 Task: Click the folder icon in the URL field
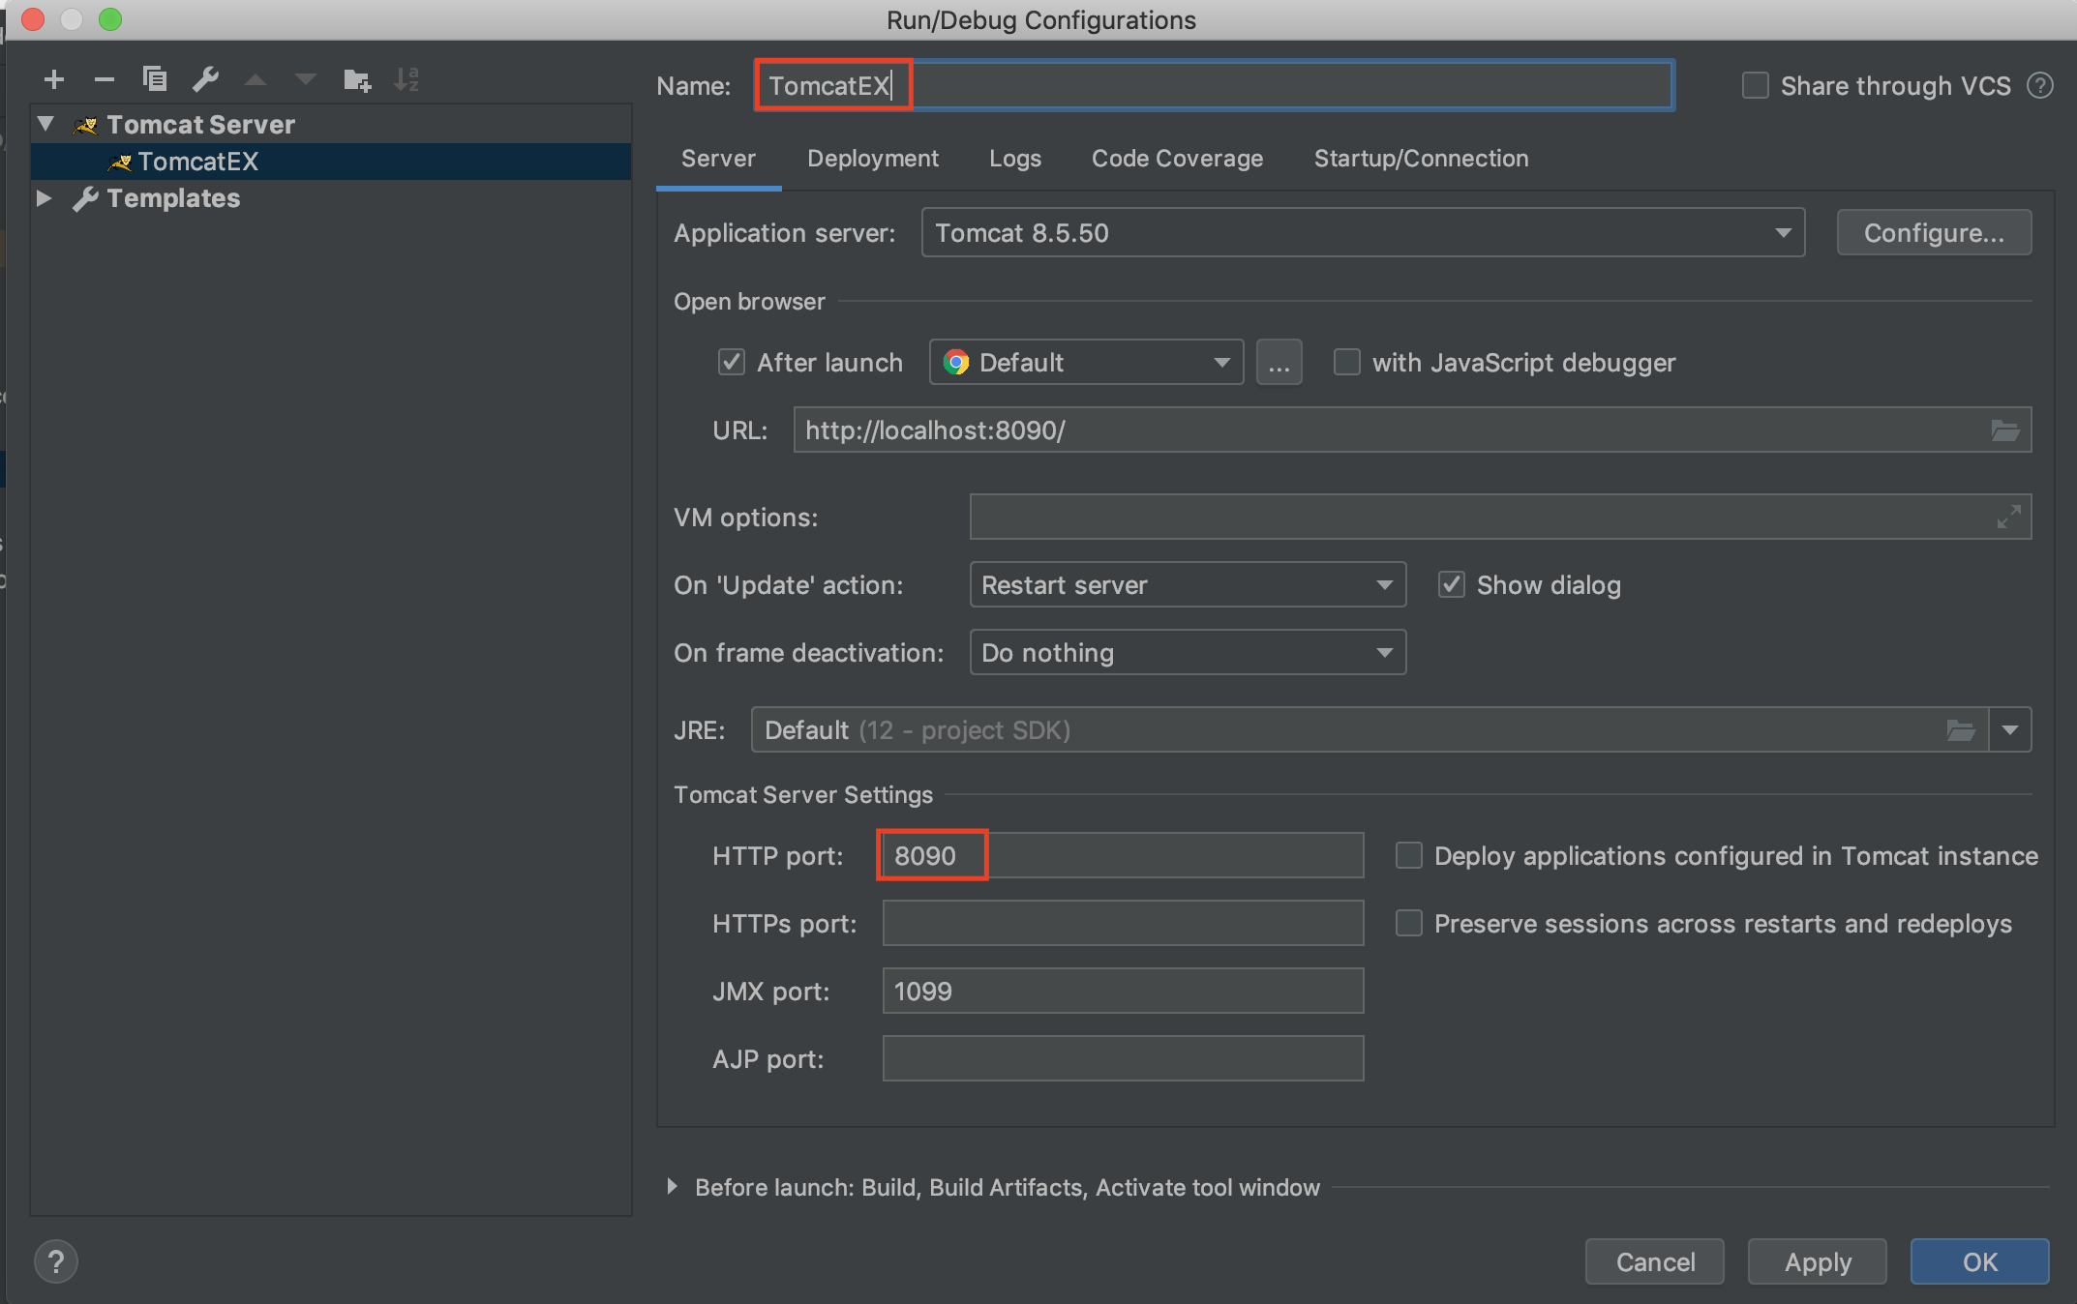click(x=2005, y=430)
